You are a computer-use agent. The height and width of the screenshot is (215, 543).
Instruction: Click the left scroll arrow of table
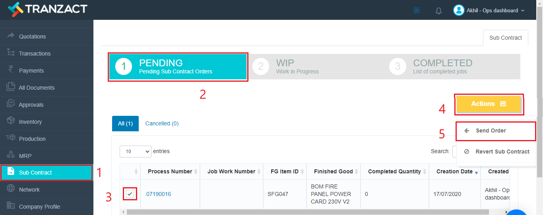point(123,212)
